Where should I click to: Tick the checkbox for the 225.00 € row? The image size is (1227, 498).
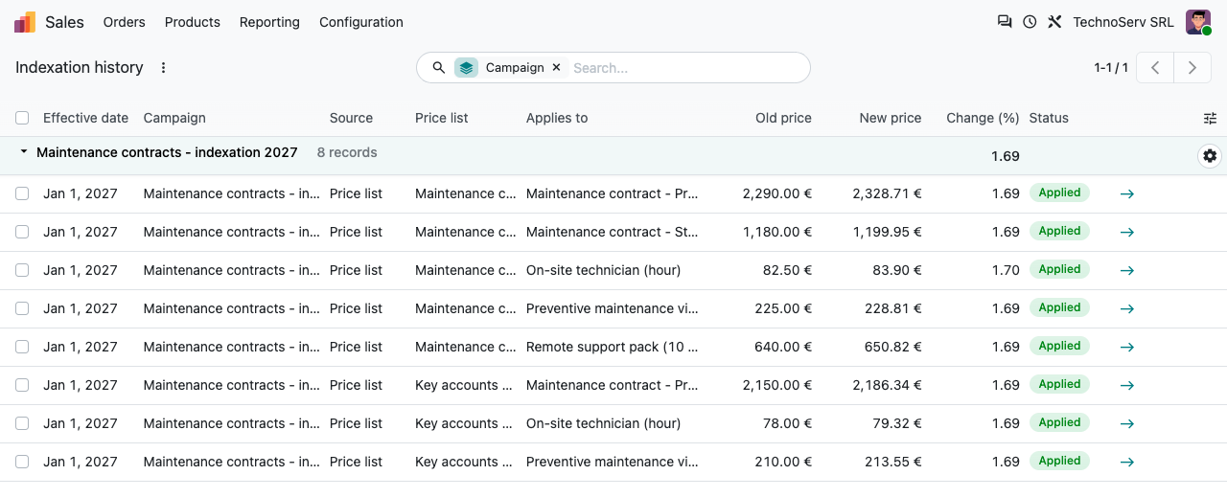coord(22,308)
